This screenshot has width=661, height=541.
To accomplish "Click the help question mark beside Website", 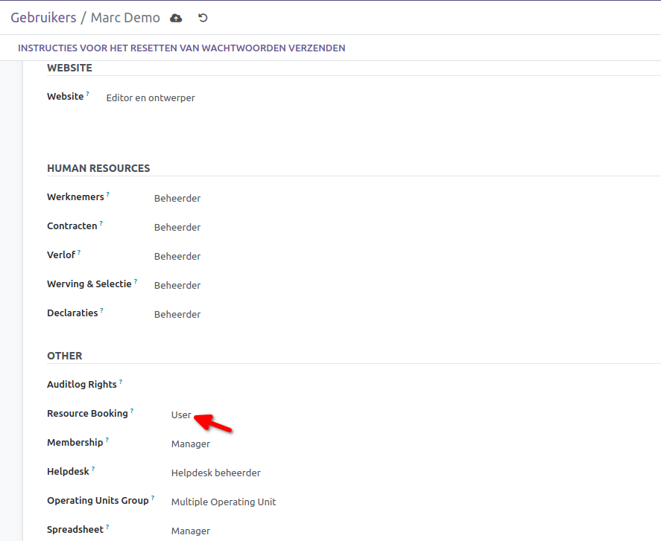I will pos(87,94).
